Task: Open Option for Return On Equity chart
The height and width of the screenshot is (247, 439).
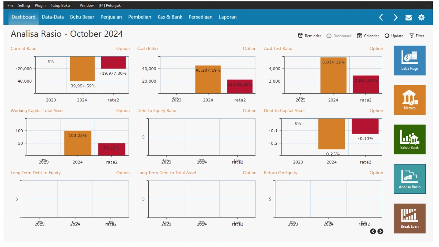Action: [x=376, y=173]
